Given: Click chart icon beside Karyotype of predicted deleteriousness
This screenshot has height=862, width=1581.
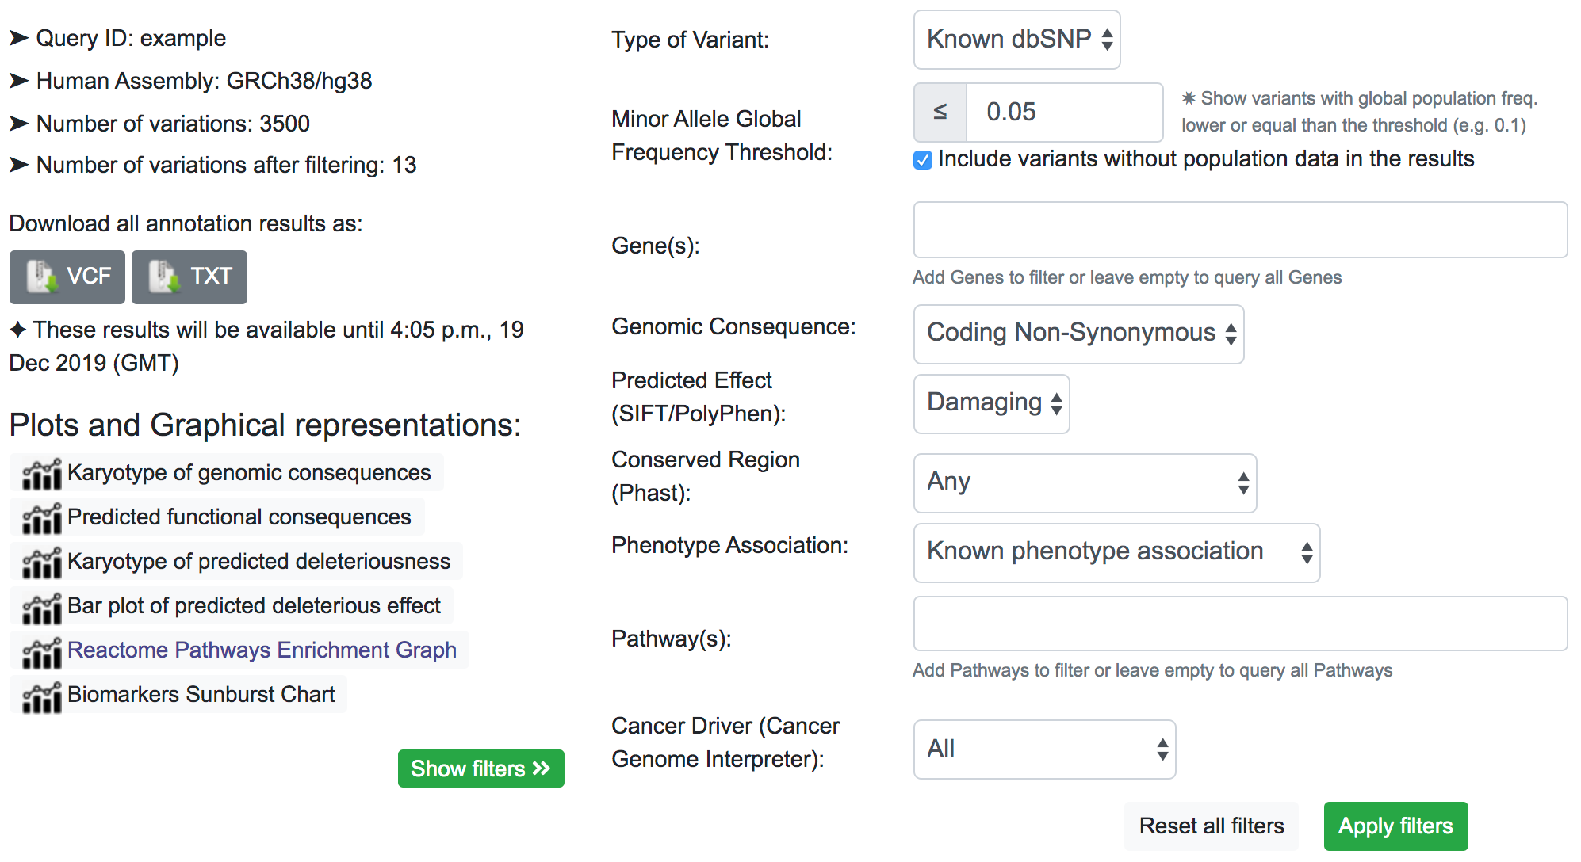Looking at the screenshot, I should tap(42, 563).
